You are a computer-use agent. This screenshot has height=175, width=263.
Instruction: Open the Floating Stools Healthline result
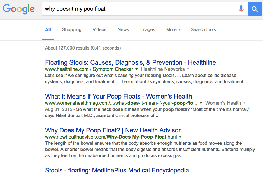tap(131, 62)
